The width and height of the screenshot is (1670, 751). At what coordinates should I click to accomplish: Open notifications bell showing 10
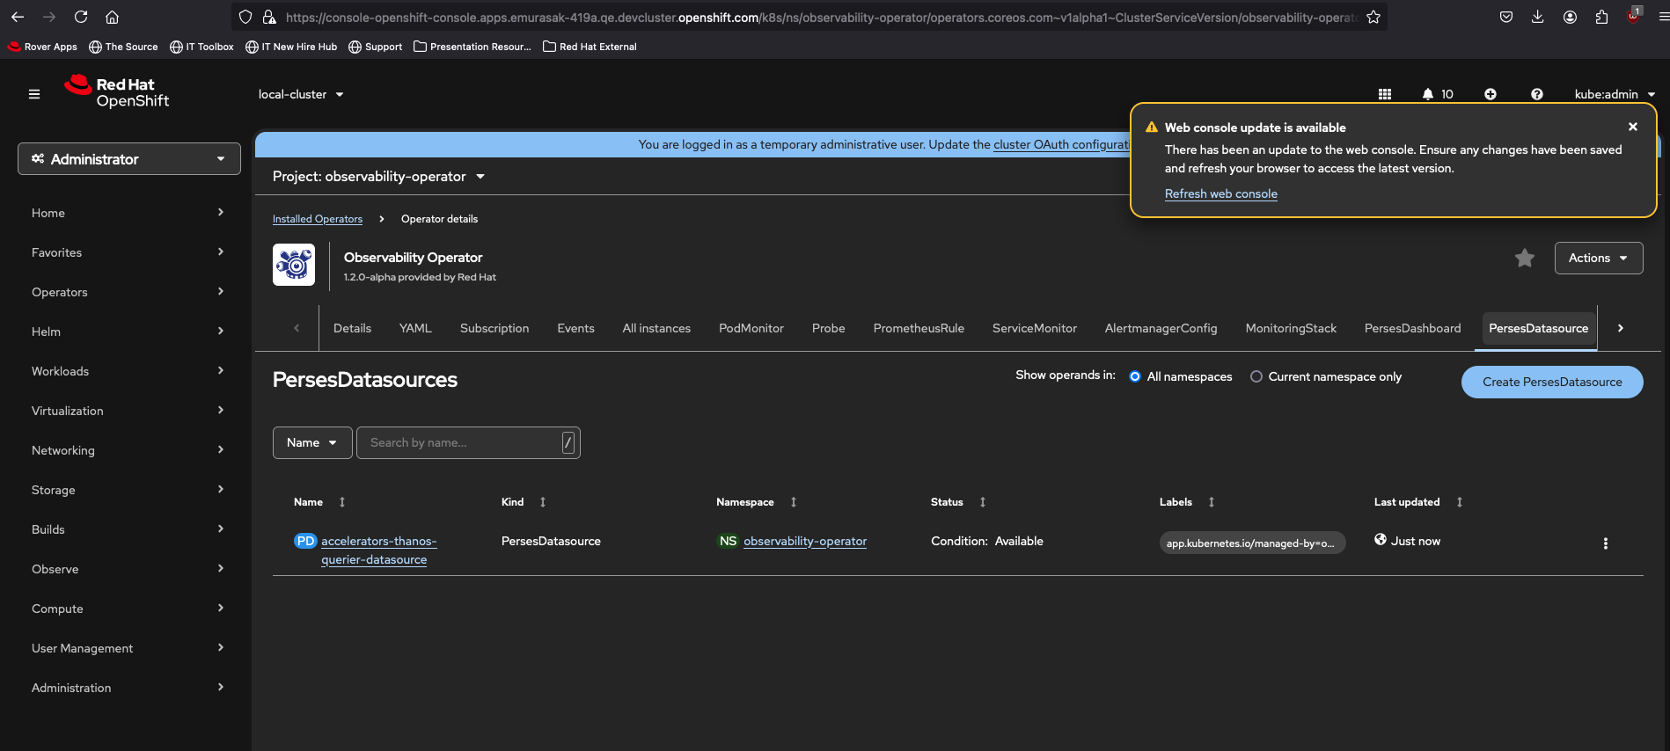(x=1438, y=94)
